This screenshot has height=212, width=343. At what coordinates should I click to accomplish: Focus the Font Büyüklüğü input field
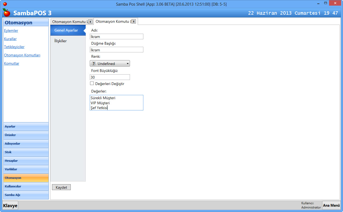point(110,77)
